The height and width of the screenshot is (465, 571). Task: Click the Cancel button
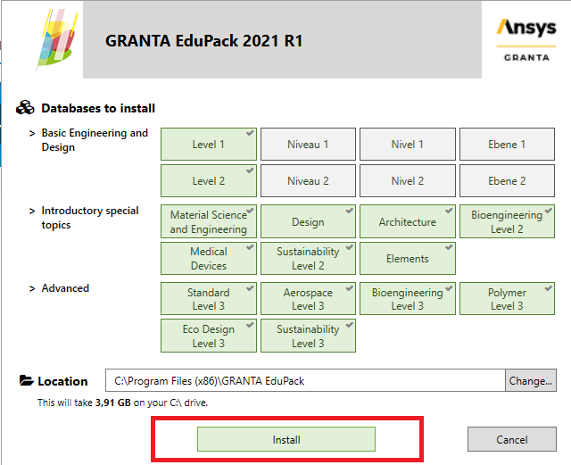[x=512, y=439]
